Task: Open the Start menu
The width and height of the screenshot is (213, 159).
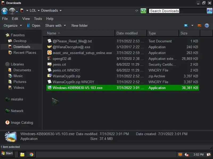Action: (x=7, y=153)
